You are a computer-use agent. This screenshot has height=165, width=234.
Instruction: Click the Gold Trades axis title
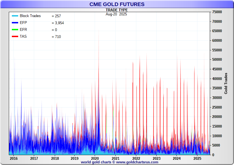[x=226, y=84]
